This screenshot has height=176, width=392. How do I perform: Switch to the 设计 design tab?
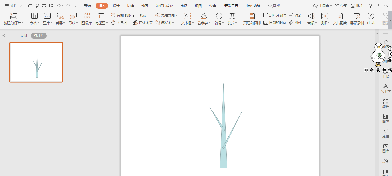(x=116, y=6)
